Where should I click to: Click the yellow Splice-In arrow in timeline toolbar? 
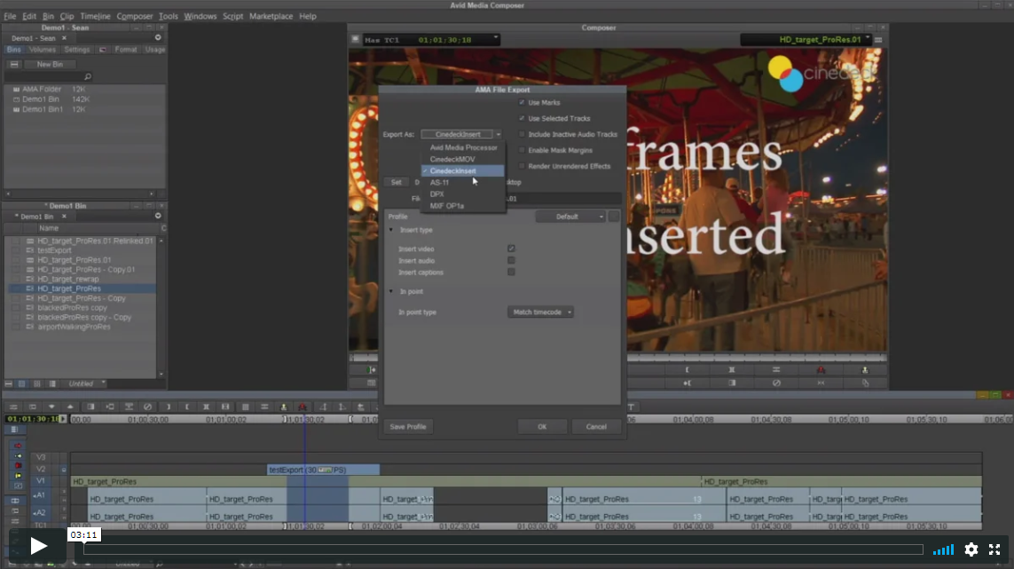click(x=284, y=407)
